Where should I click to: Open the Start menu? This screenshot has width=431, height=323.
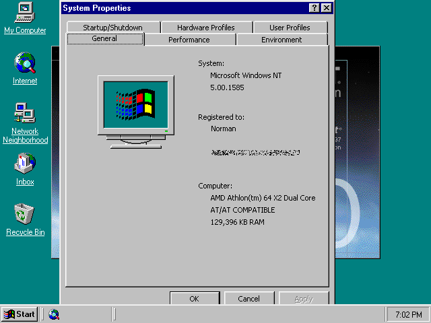tap(20, 314)
